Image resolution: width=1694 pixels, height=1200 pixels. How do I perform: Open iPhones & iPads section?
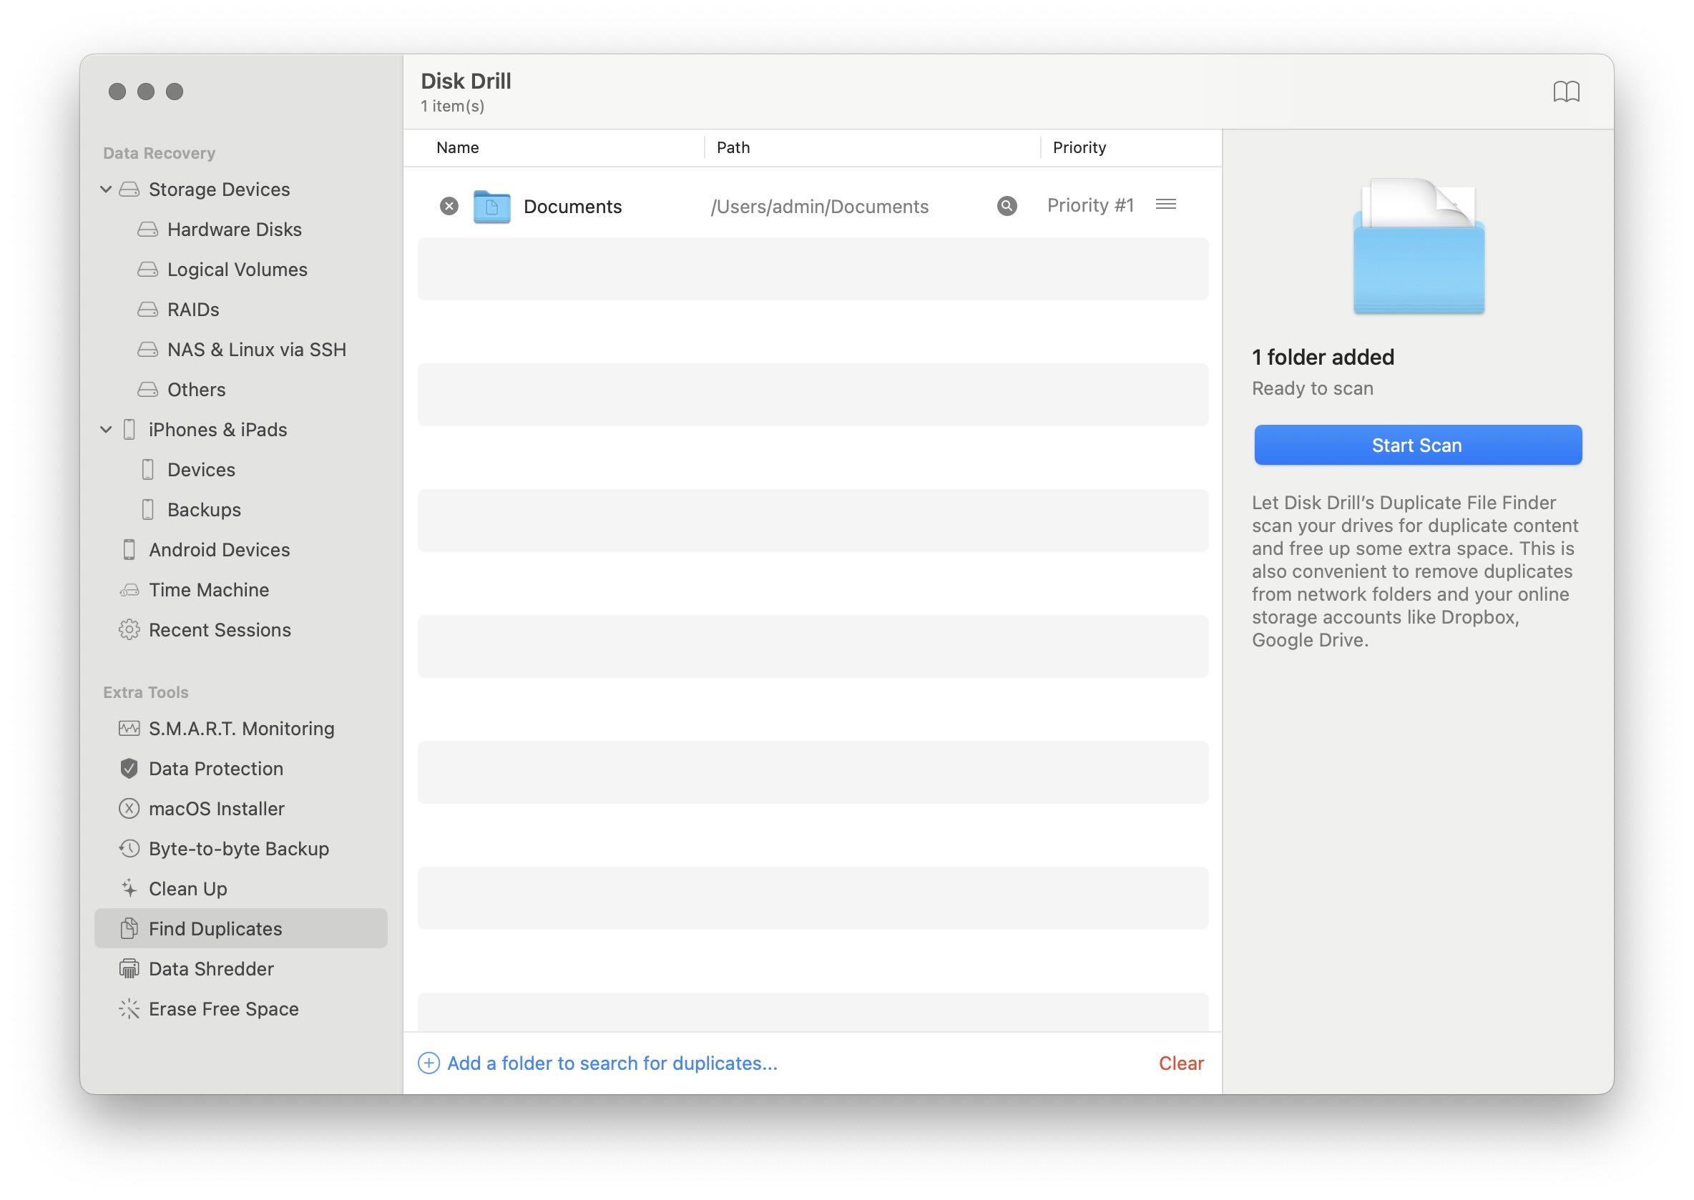[218, 429]
